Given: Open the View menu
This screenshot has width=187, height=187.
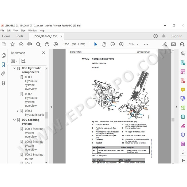Looking at the screenshot, I should [15, 30].
